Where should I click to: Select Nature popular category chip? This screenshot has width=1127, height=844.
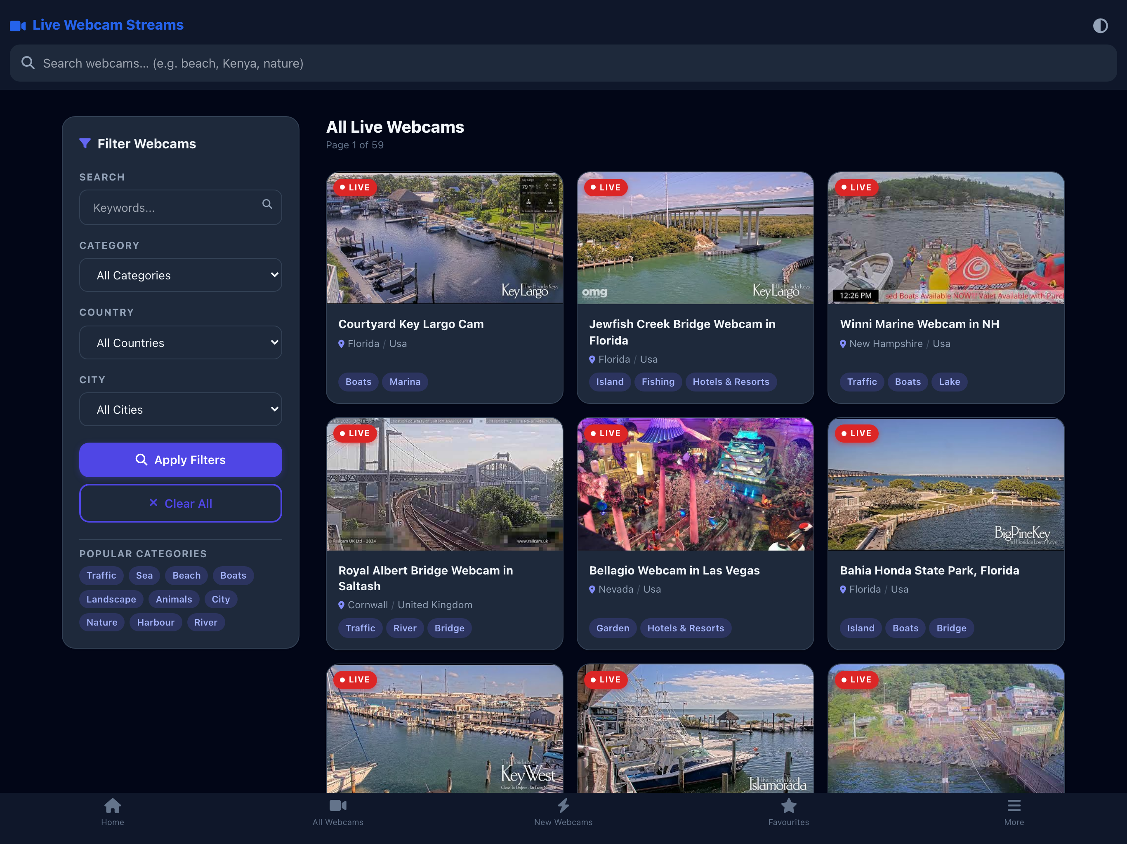coord(102,622)
